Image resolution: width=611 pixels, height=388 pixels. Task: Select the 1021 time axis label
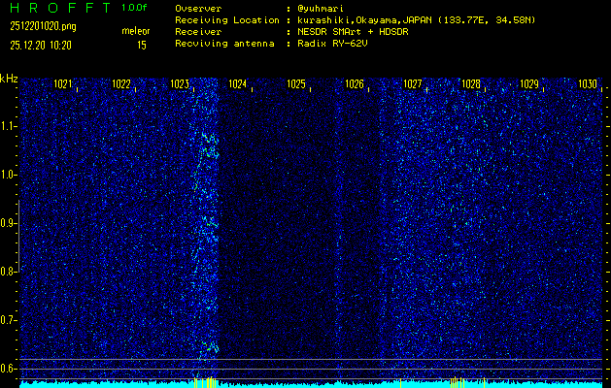click(x=63, y=83)
